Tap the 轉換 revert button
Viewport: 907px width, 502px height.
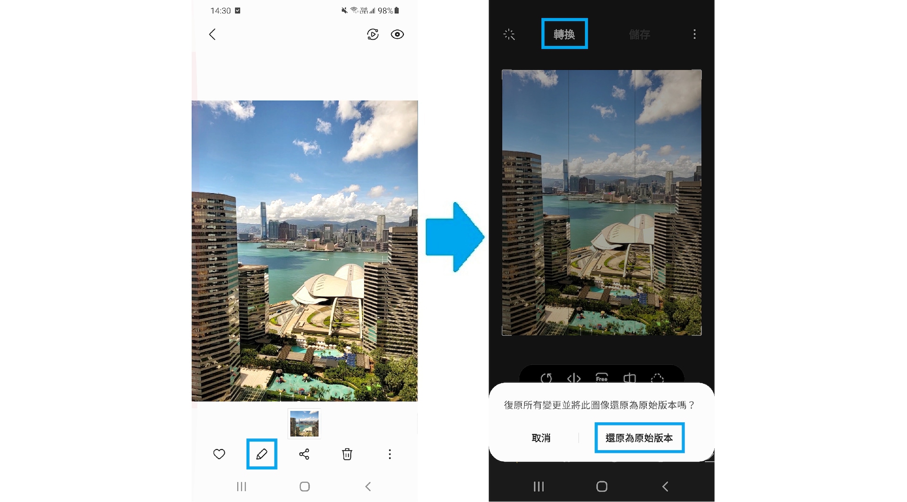click(x=565, y=34)
